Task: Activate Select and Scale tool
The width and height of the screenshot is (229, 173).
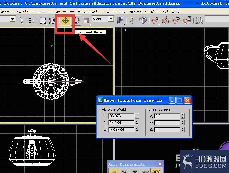Action: point(86,20)
